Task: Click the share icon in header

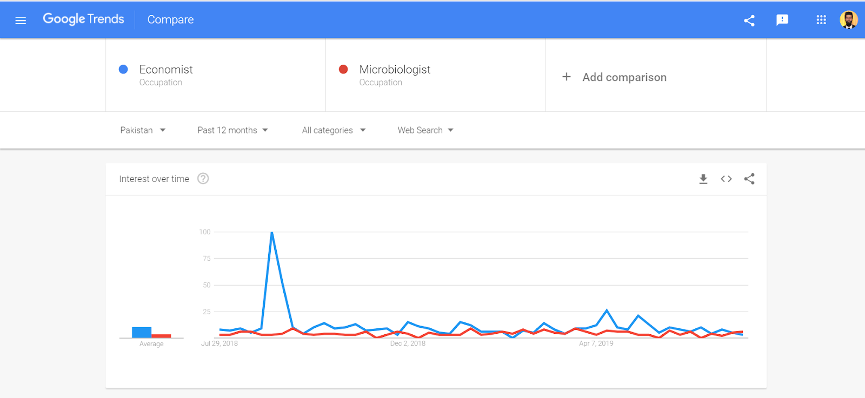Action: [x=749, y=21]
